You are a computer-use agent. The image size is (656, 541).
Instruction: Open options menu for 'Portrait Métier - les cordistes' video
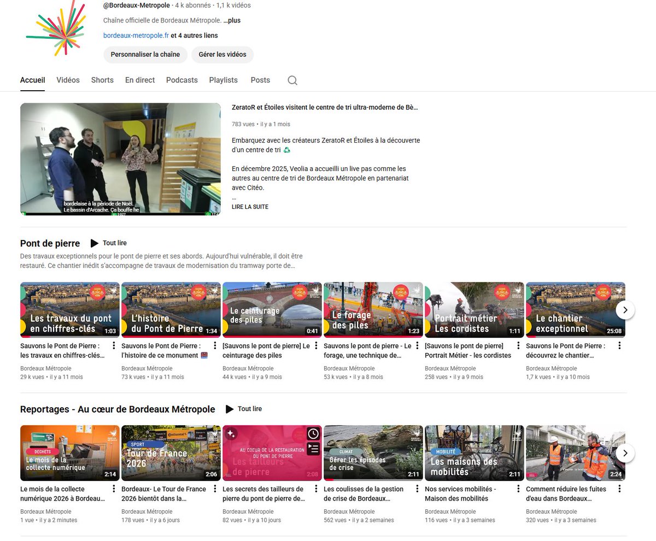pos(518,346)
